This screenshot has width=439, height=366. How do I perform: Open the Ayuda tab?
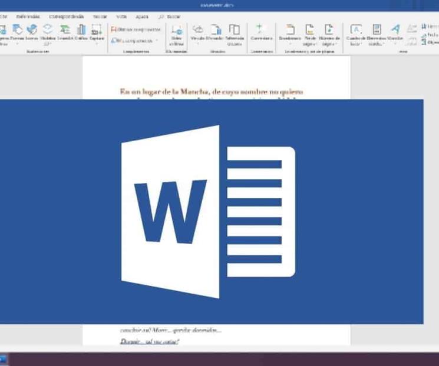[142, 16]
